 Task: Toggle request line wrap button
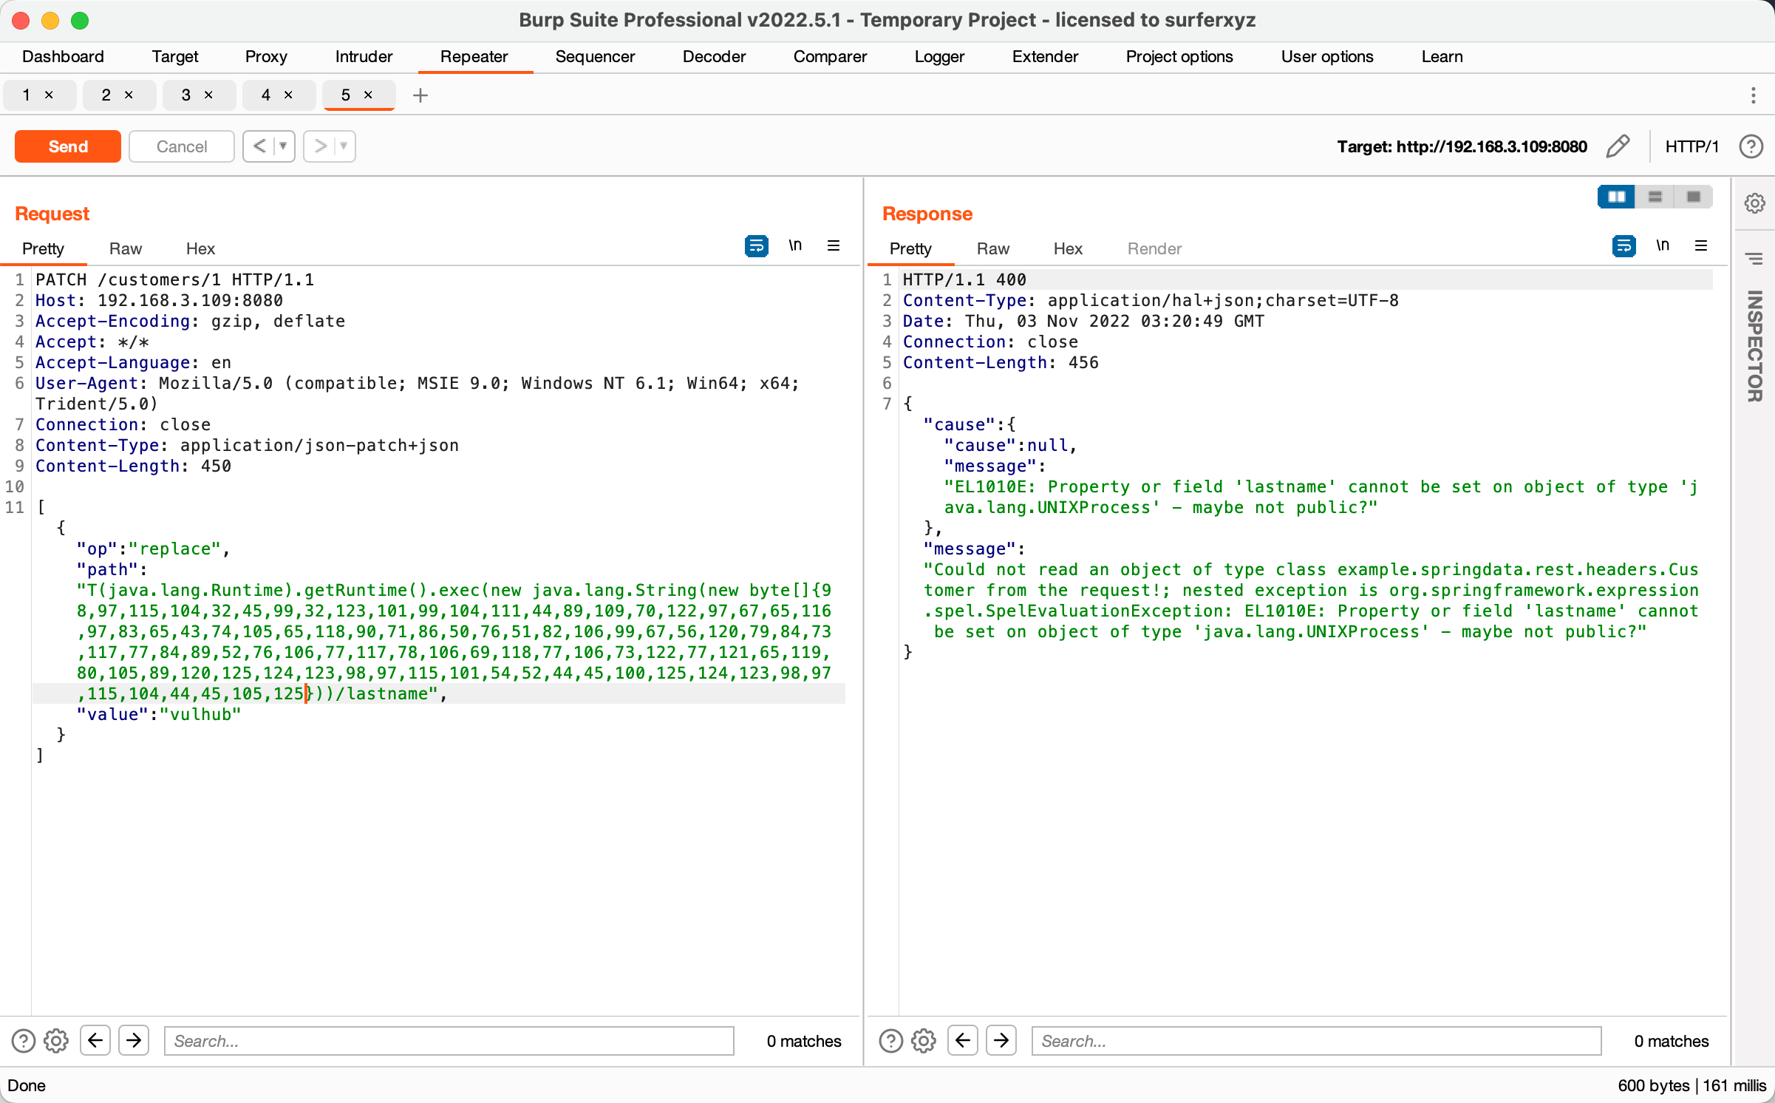point(756,245)
